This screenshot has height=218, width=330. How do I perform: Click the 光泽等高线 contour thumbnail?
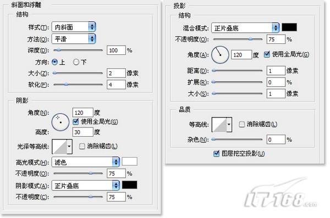(59, 147)
